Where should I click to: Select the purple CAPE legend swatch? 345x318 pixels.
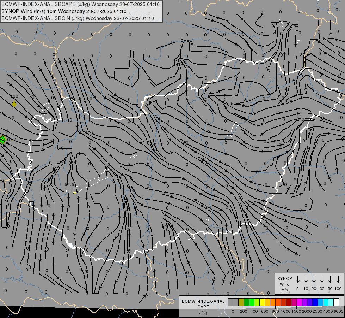click(x=304, y=302)
